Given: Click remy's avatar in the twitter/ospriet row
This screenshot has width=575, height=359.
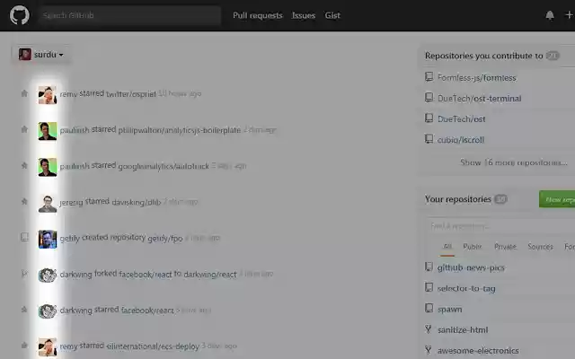Looking at the screenshot, I should pos(48,95).
